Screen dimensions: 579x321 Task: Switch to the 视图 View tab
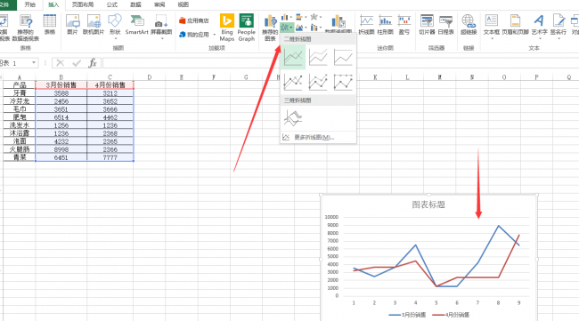(183, 4)
